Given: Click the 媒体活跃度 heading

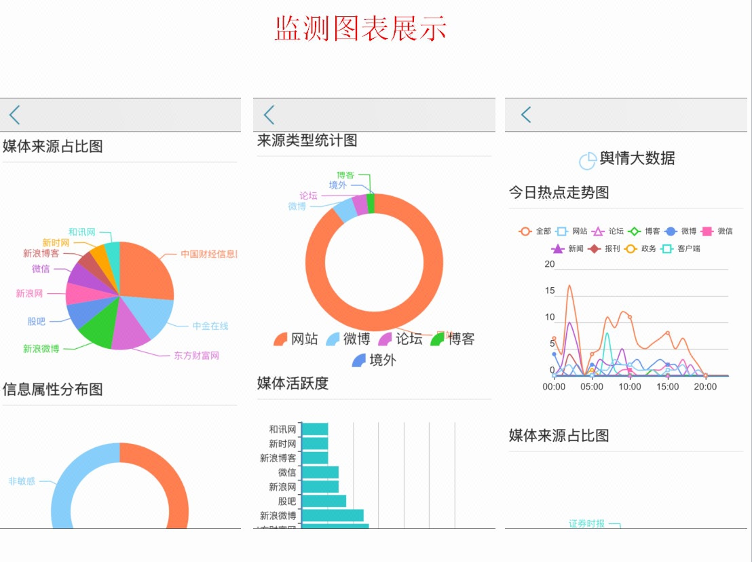Looking at the screenshot, I should [x=293, y=383].
